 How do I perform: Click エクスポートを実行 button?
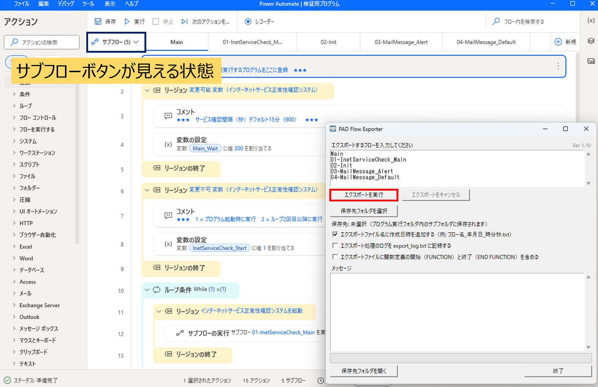pyautogui.click(x=364, y=195)
